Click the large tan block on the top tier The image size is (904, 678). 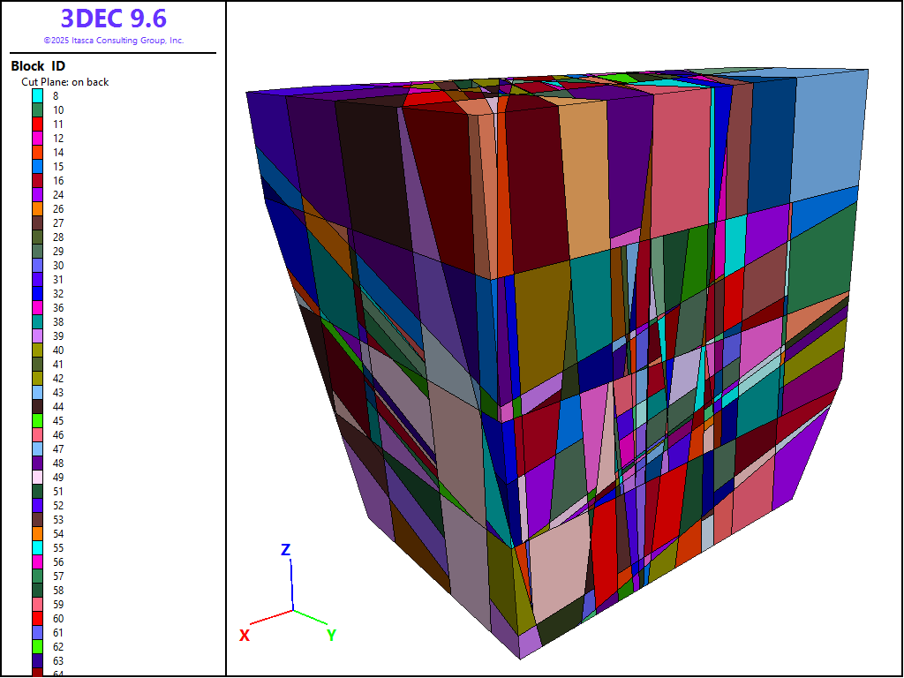(584, 177)
